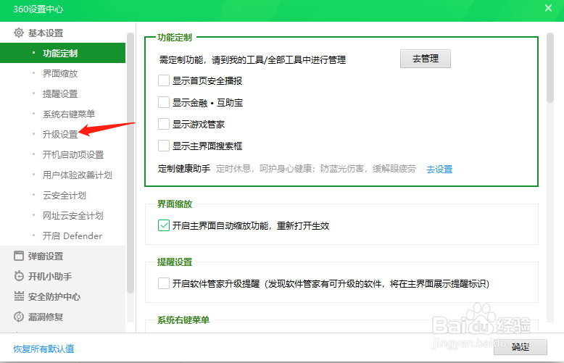
Task: Enable 显示主界面搜索框 checkbox
Action: [164, 146]
